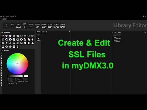Collapse the Error tree node in Library check
Viewport: 147px width, 110px height.
coord(113,37)
